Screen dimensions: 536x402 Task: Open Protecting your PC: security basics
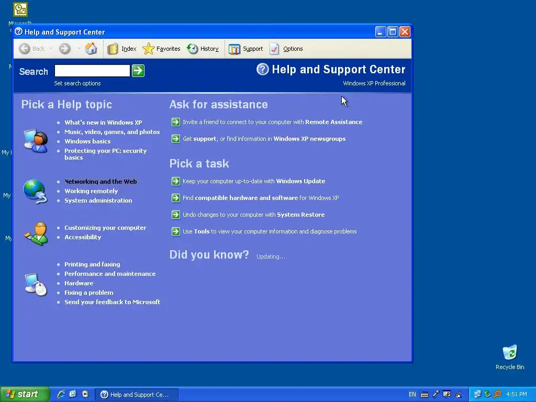pos(106,154)
